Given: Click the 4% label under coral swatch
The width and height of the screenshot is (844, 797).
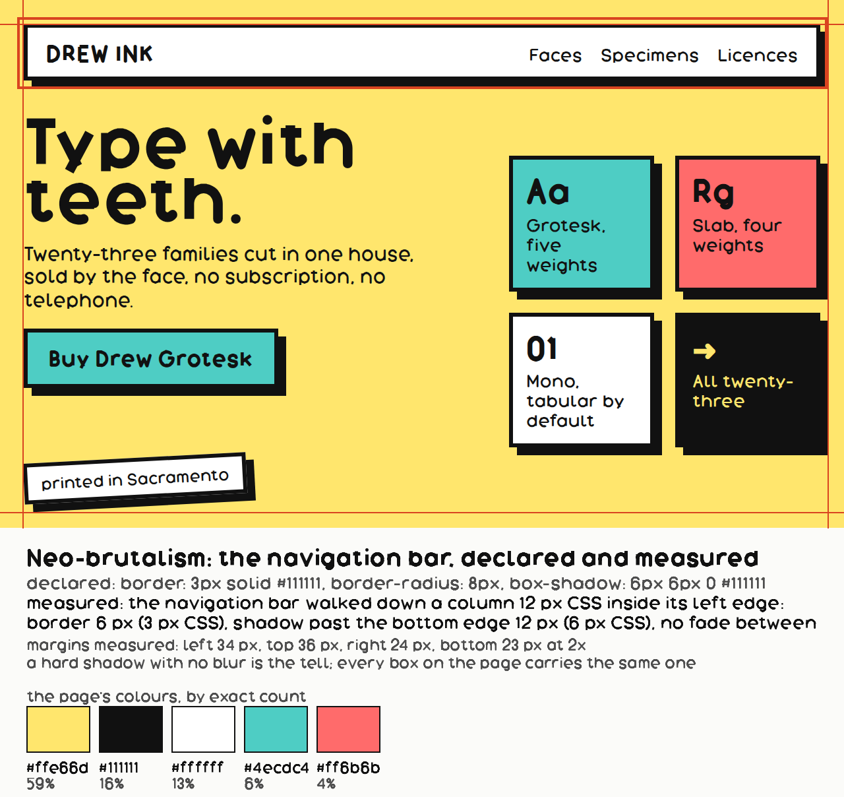Looking at the screenshot, I should [x=326, y=784].
